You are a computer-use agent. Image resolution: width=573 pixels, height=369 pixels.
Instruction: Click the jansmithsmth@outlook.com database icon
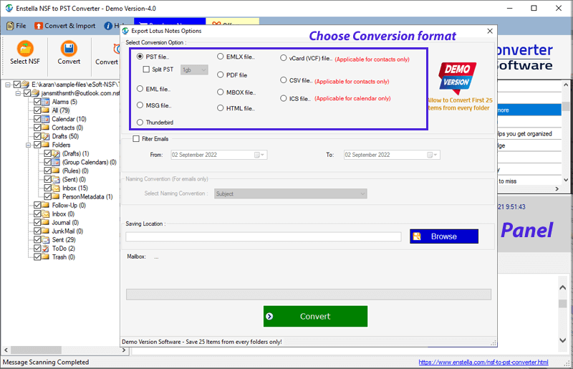[35, 93]
